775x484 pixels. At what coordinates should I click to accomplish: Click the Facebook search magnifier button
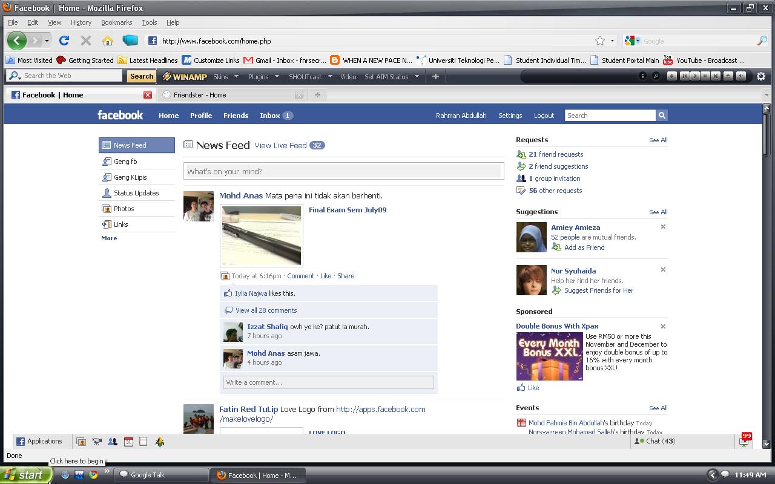662,115
